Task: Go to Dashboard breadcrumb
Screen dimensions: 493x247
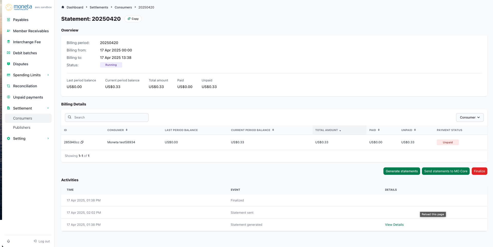Action: pyautogui.click(x=75, y=7)
